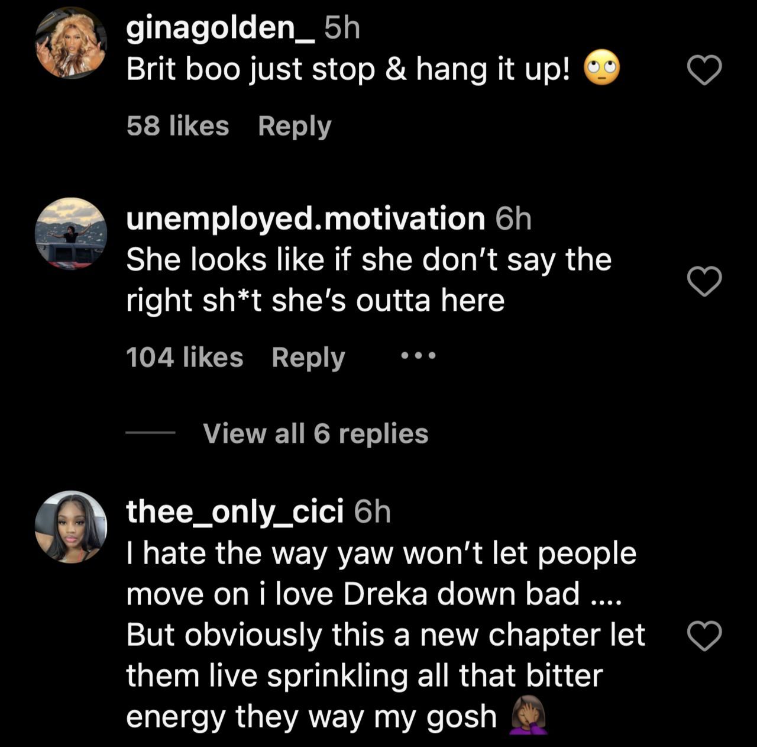Reply to unemployed.motivation's comment

[308, 358]
